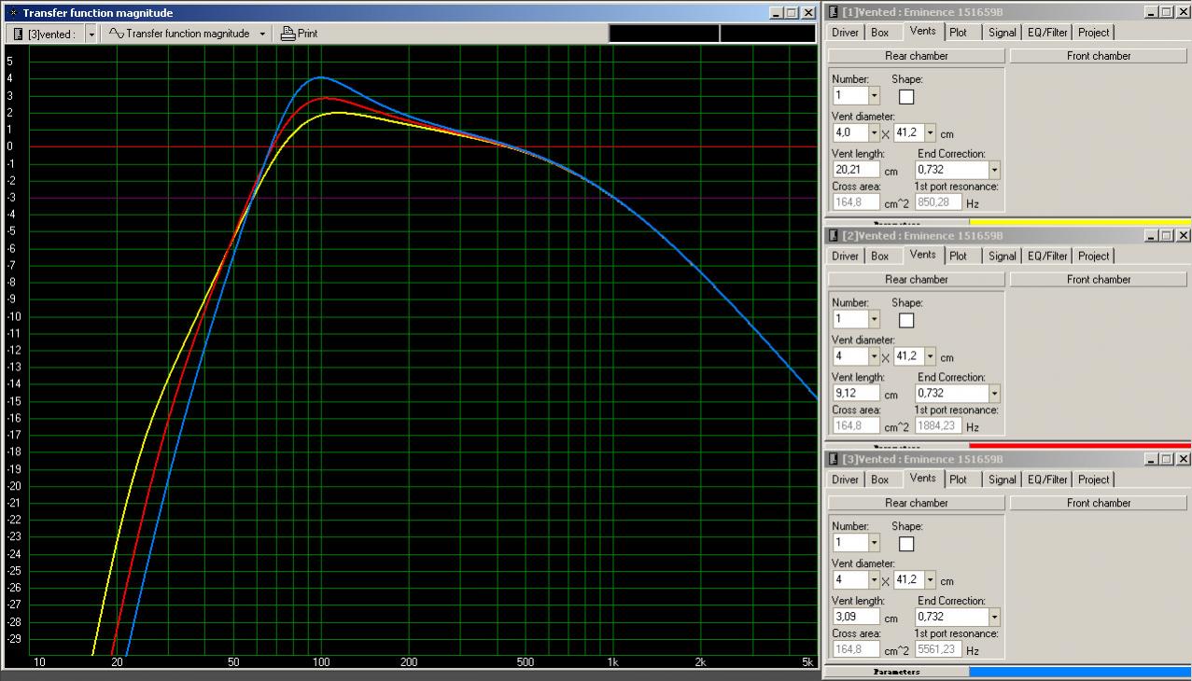Open the first vent diameter dropdown in [3]Vented

[874, 580]
